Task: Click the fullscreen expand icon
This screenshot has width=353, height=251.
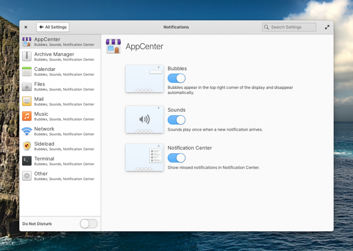Action: [x=327, y=27]
